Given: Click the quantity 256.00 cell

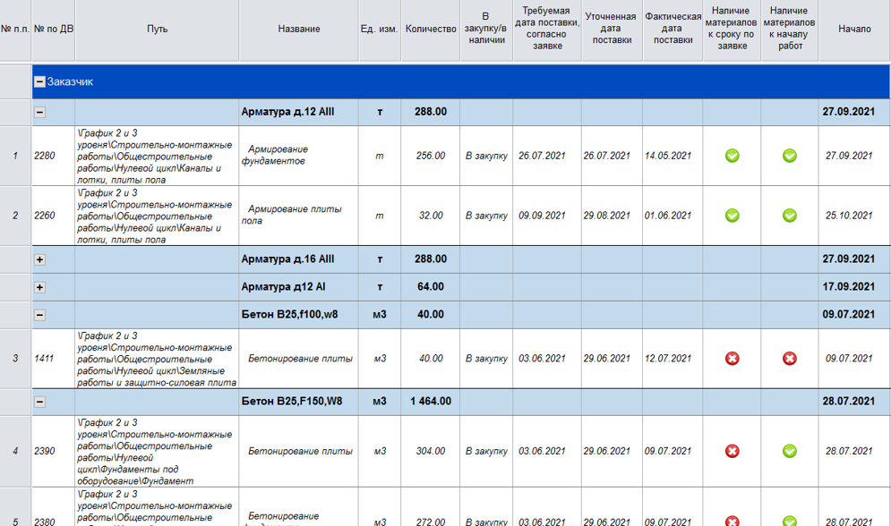Looking at the screenshot, I should [x=431, y=156].
